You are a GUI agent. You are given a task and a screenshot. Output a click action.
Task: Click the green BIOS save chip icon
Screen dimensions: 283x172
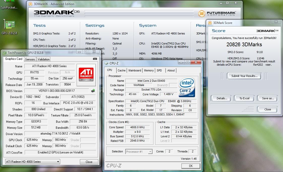(x=93, y=91)
